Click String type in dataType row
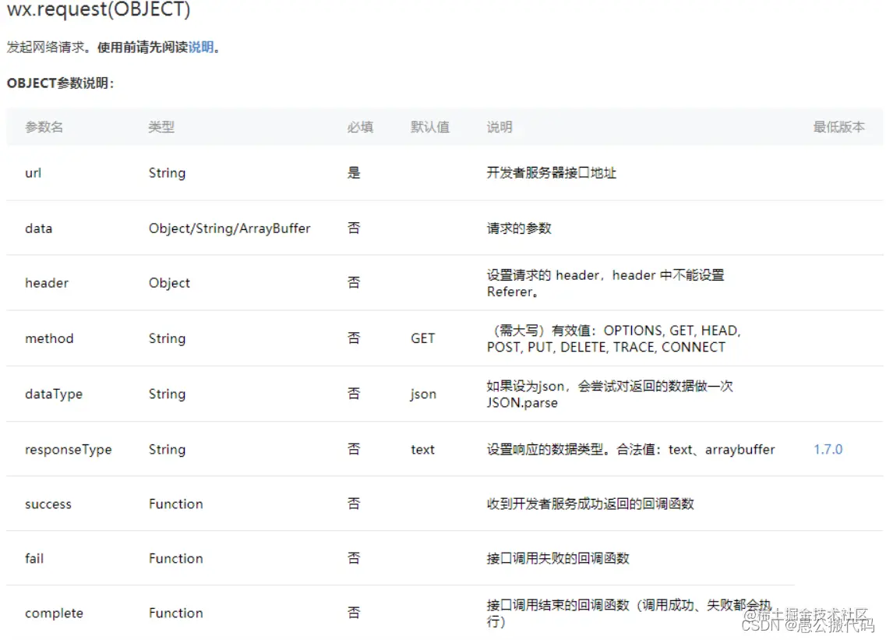 [x=167, y=394]
